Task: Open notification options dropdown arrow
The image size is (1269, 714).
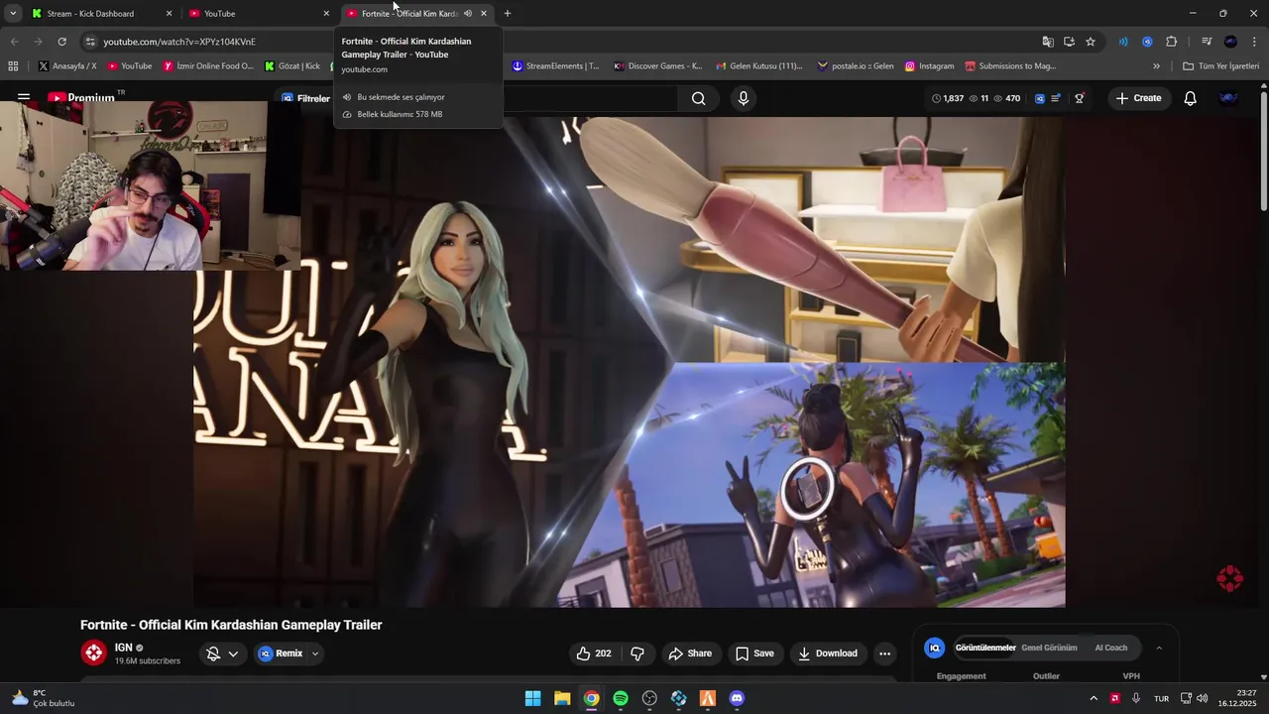Action: tap(233, 654)
